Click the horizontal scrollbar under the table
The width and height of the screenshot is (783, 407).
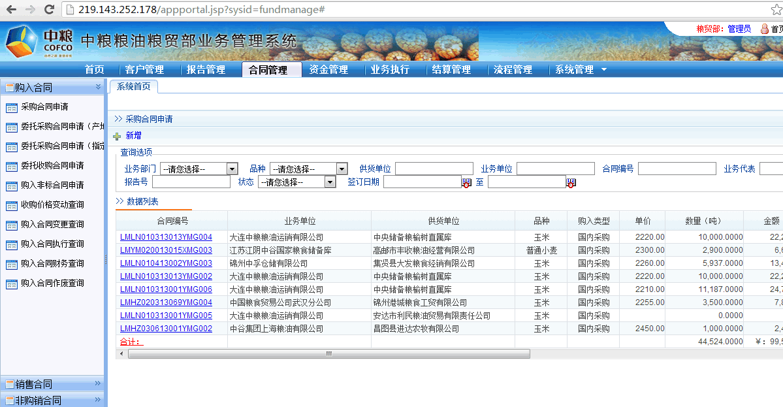click(329, 353)
